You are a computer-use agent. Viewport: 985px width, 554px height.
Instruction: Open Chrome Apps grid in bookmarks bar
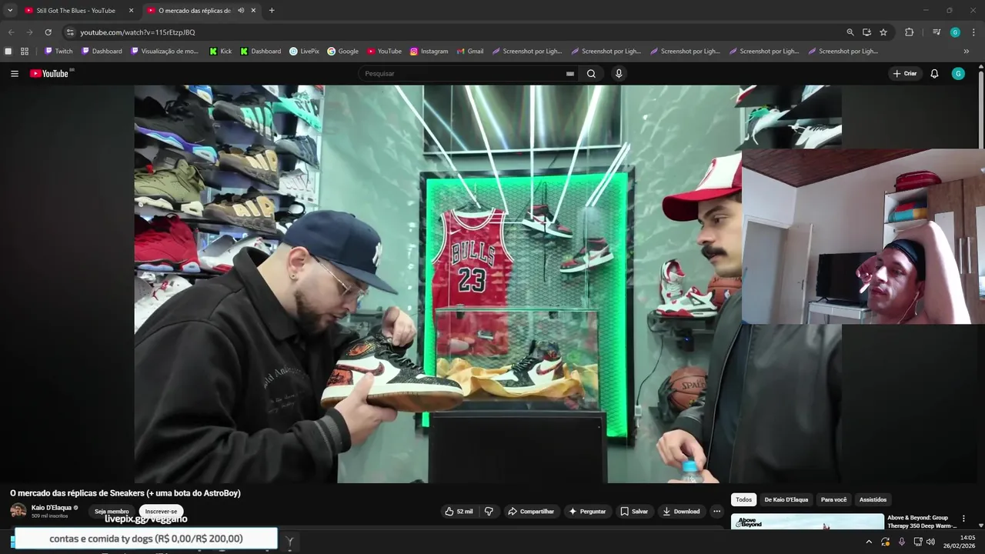tap(25, 52)
